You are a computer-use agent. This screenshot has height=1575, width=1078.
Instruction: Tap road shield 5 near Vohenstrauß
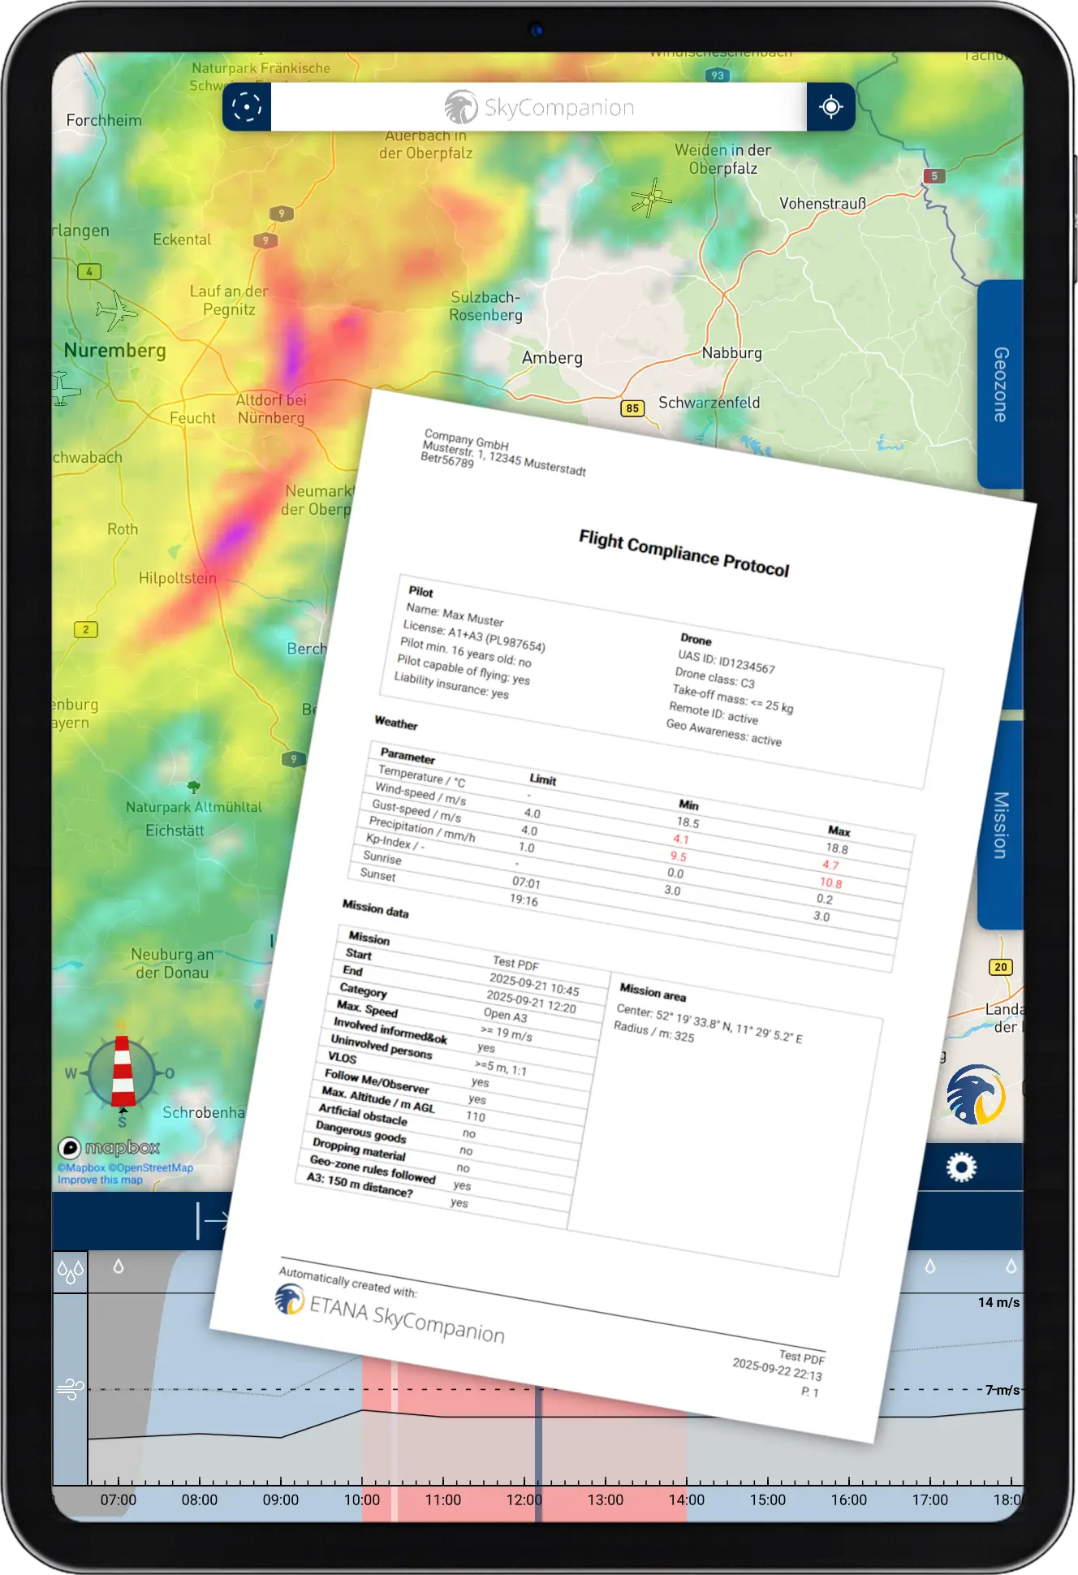coord(934,176)
